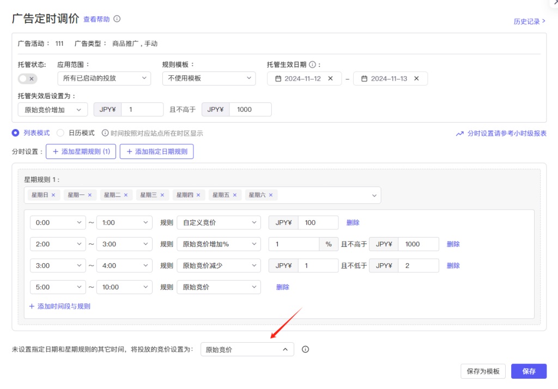
Task: Click the expiry 且不高于 1000 field
Action: click(x=251, y=110)
